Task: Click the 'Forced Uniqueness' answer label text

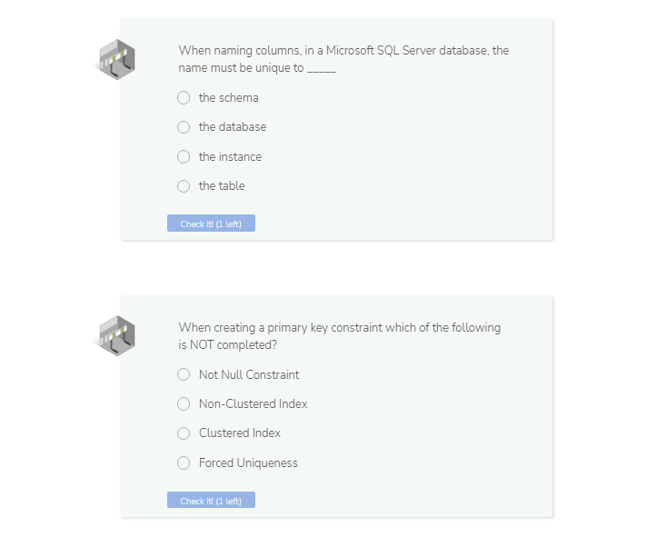Action: click(248, 462)
